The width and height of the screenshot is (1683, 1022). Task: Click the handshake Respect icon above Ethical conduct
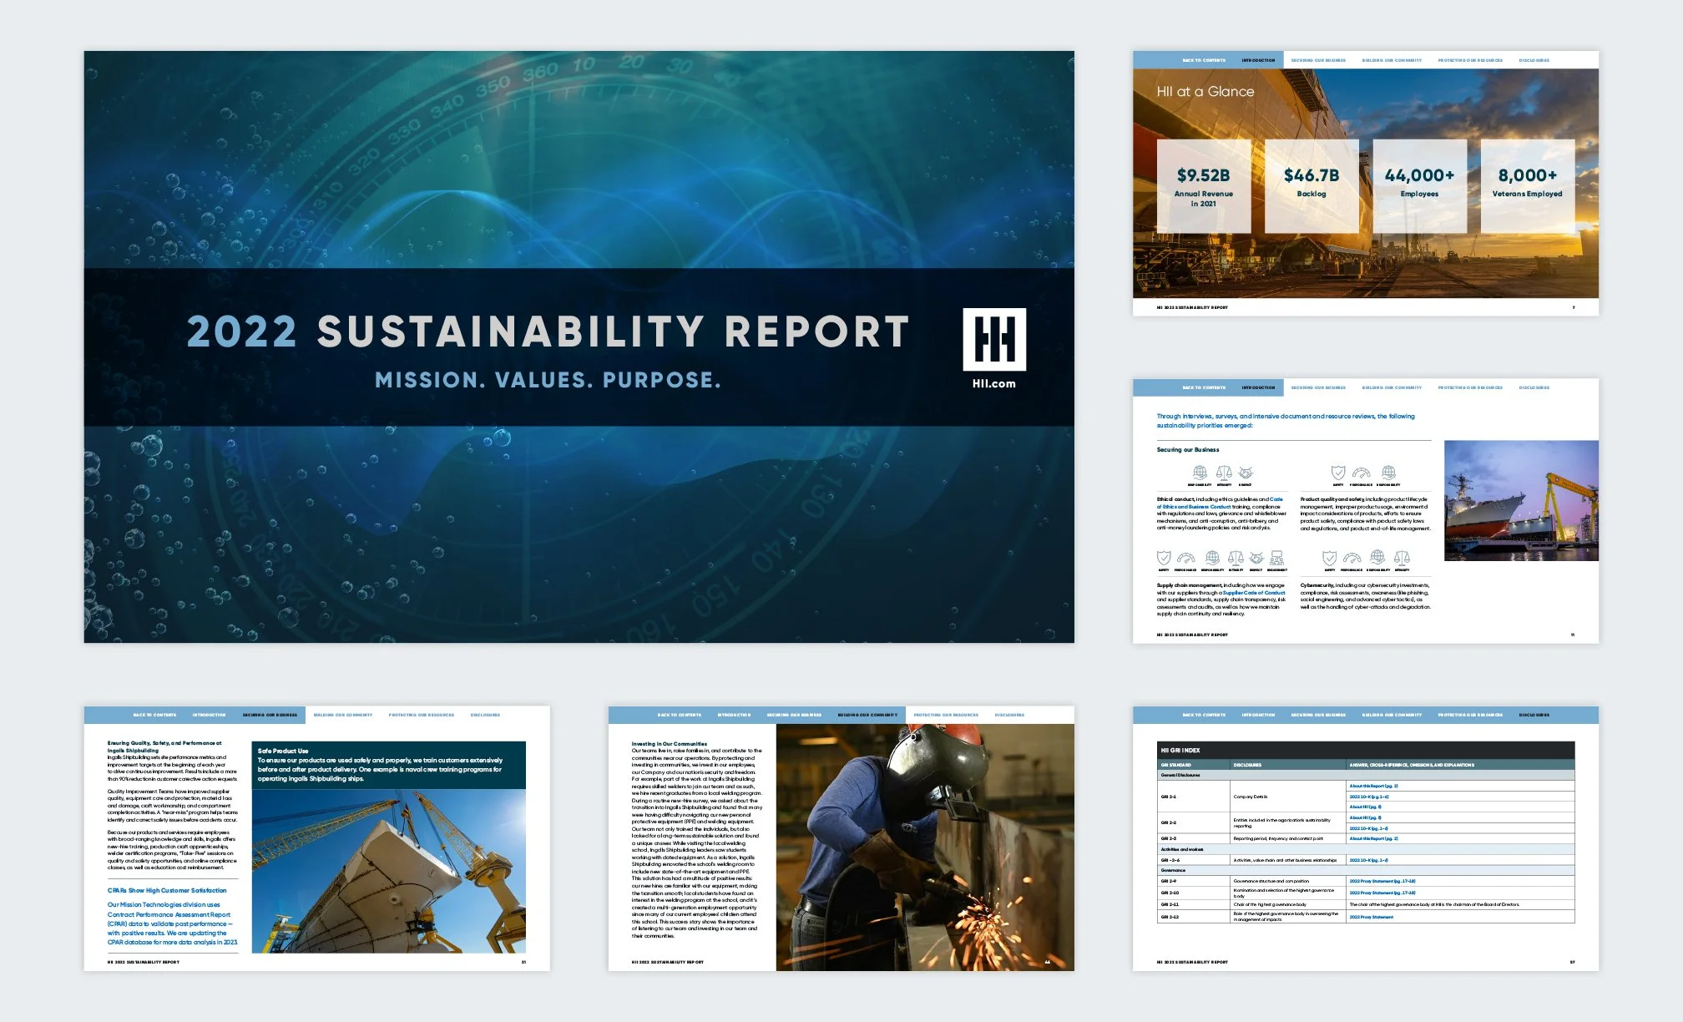click(x=1246, y=473)
